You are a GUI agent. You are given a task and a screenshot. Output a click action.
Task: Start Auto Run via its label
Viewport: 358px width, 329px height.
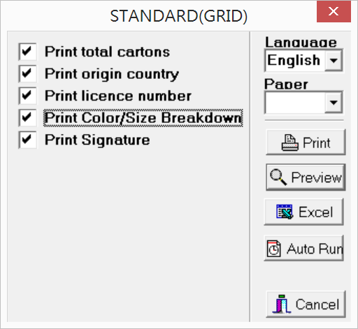pyautogui.click(x=315, y=249)
